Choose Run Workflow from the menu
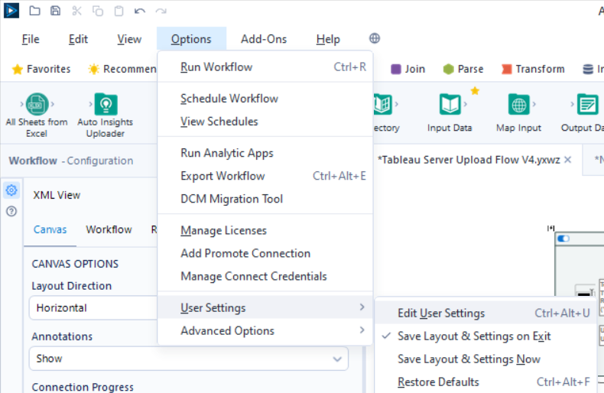This screenshot has width=604, height=393. 265,67
